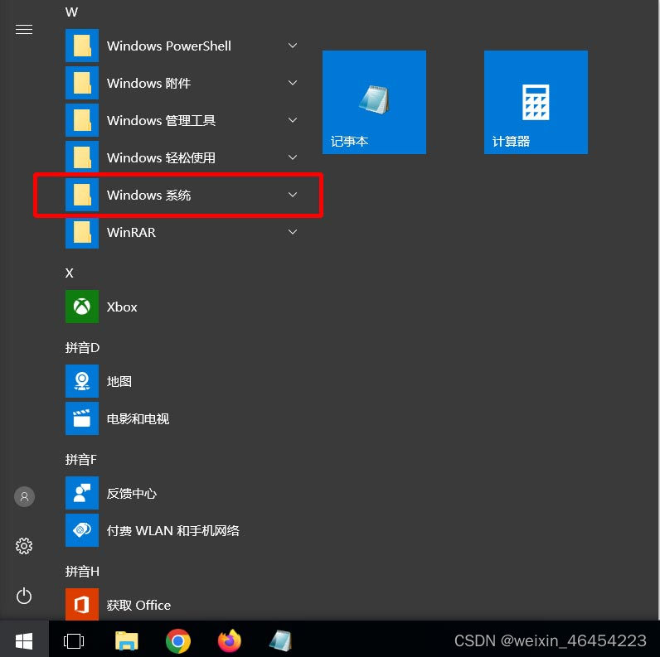Viewport: 660px width, 657px height.
Task: Click the 反馈中心 label text
Action: [131, 494]
